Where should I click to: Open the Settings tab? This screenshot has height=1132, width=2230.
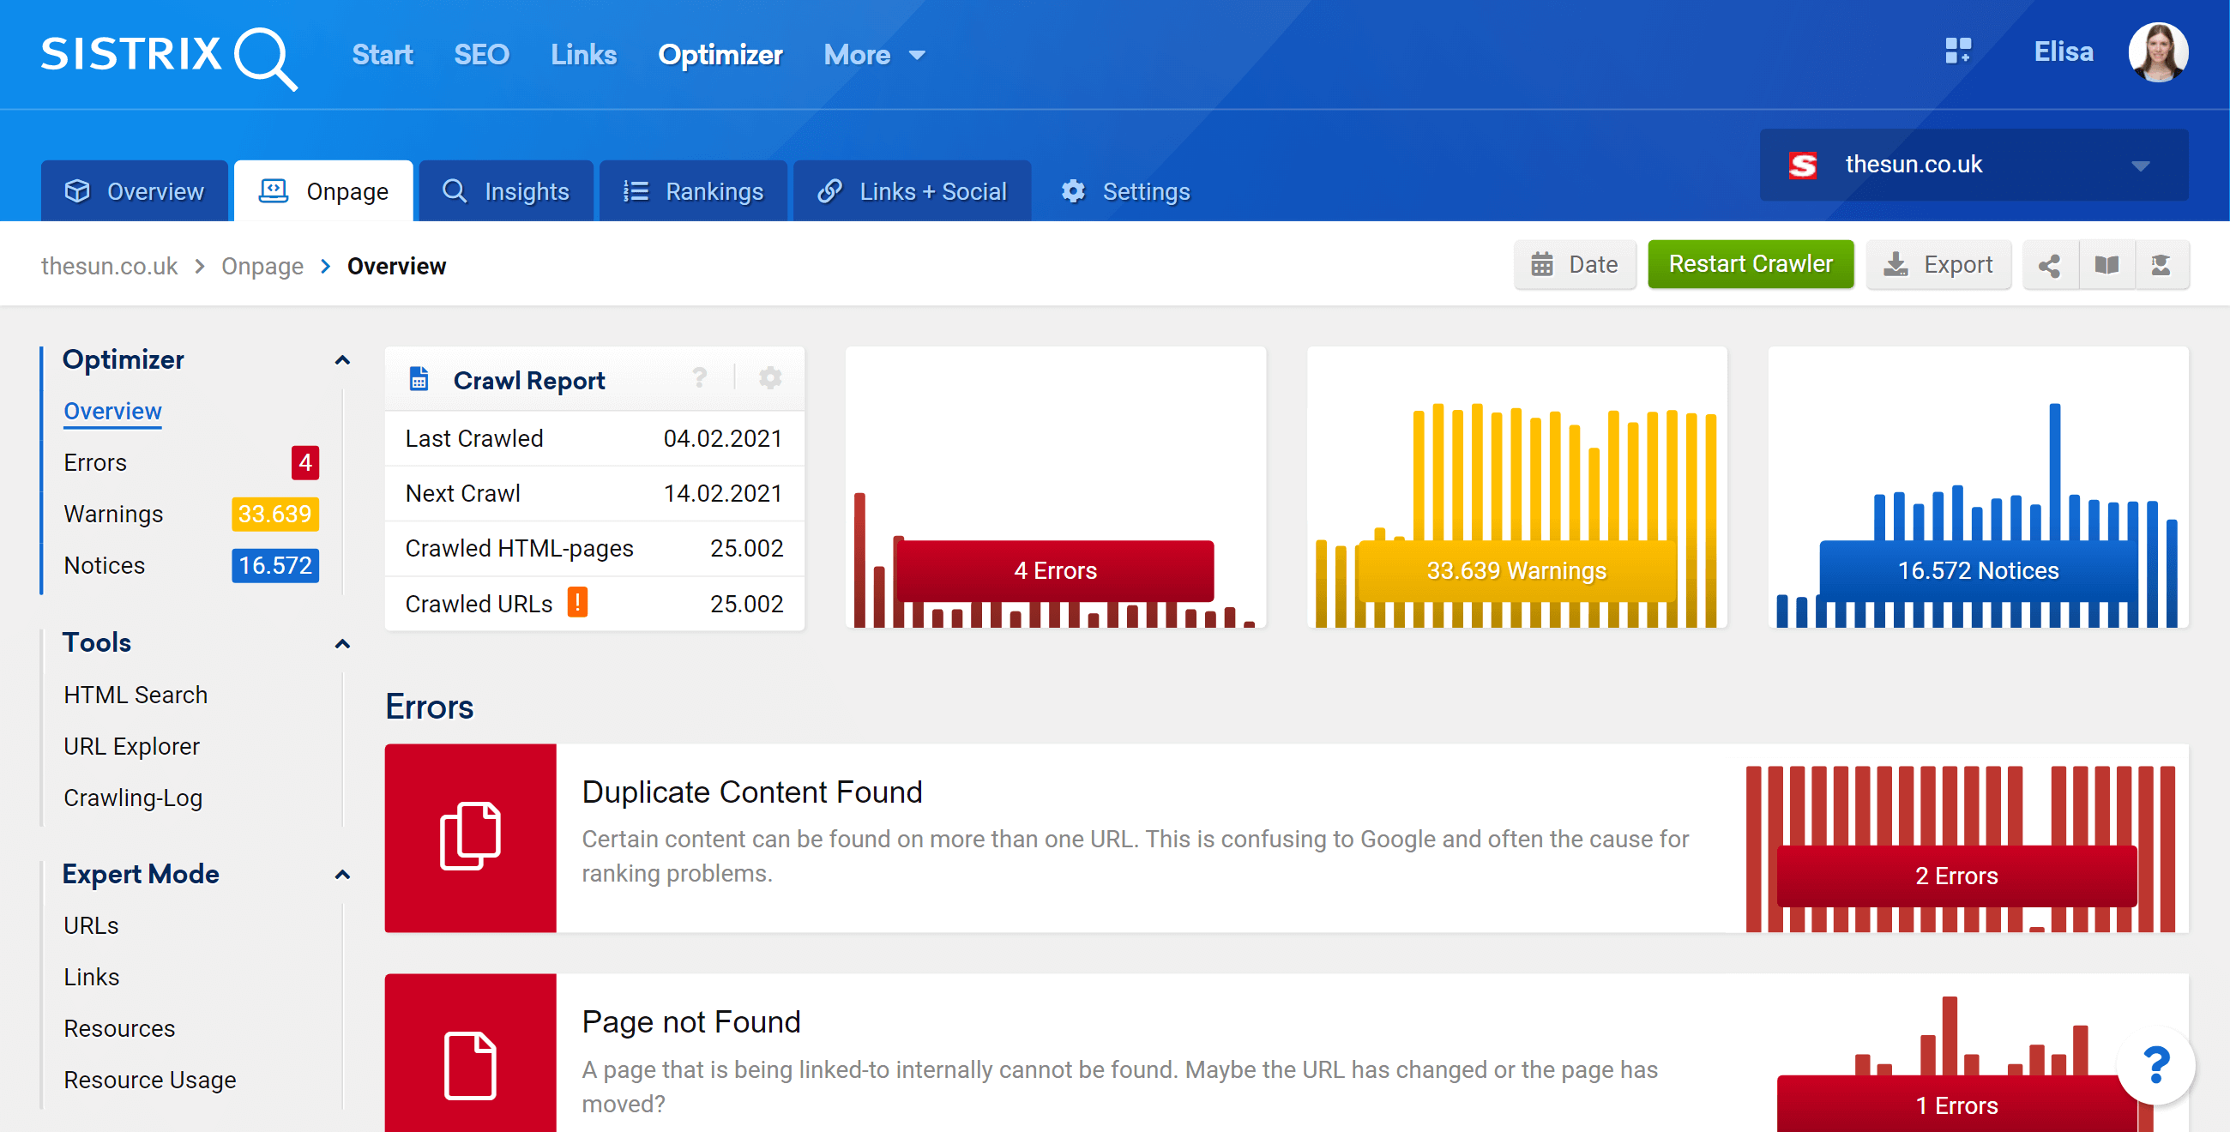(1125, 191)
